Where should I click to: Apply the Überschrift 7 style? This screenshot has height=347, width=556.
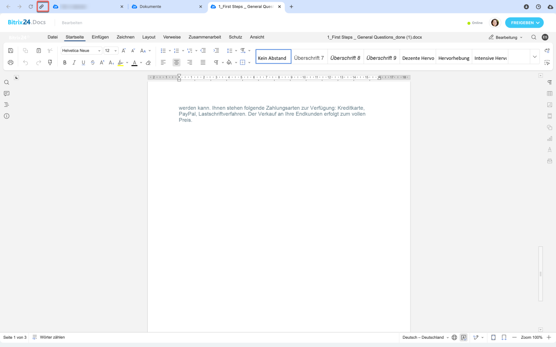(309, 58)
